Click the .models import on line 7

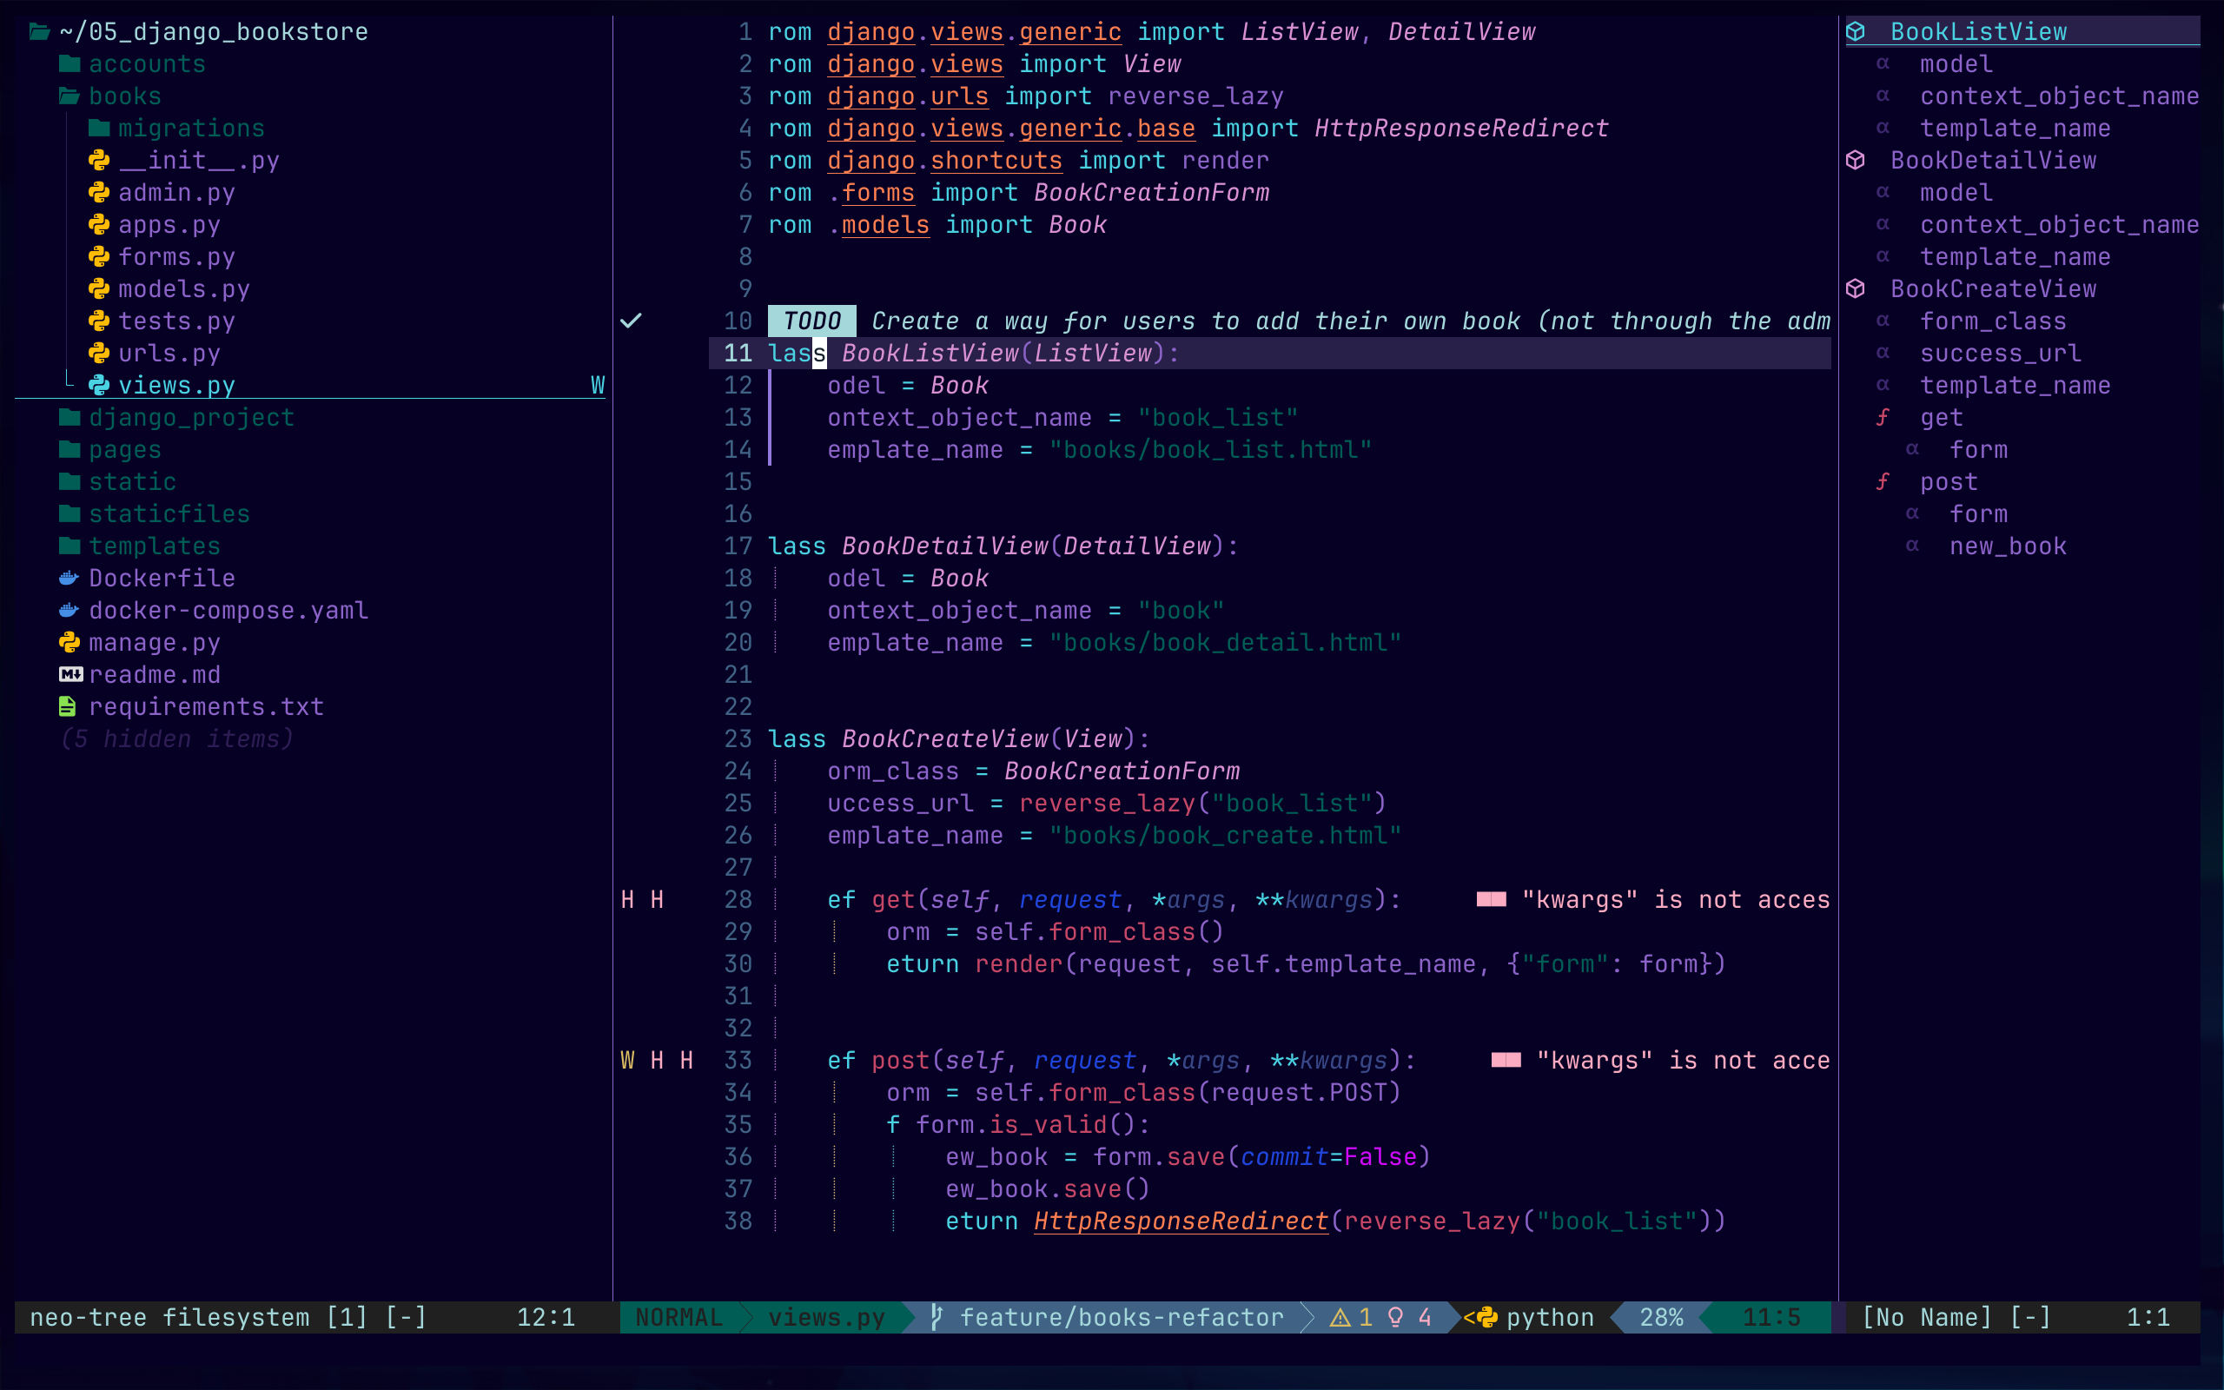pyautogui.click(x=878, y=225)
